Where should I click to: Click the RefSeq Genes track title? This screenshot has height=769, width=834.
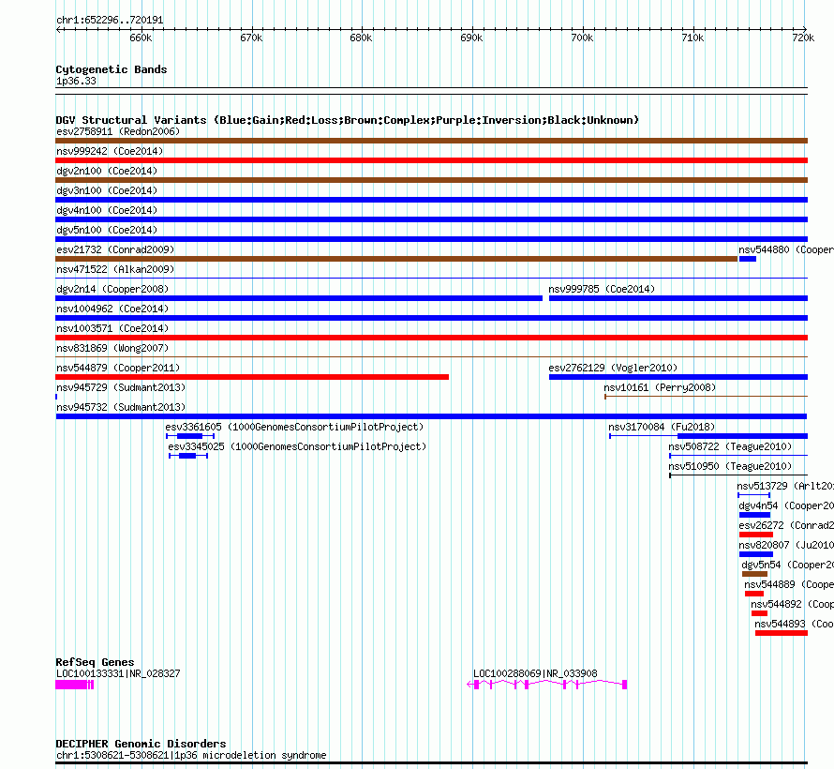click(95, 662)
